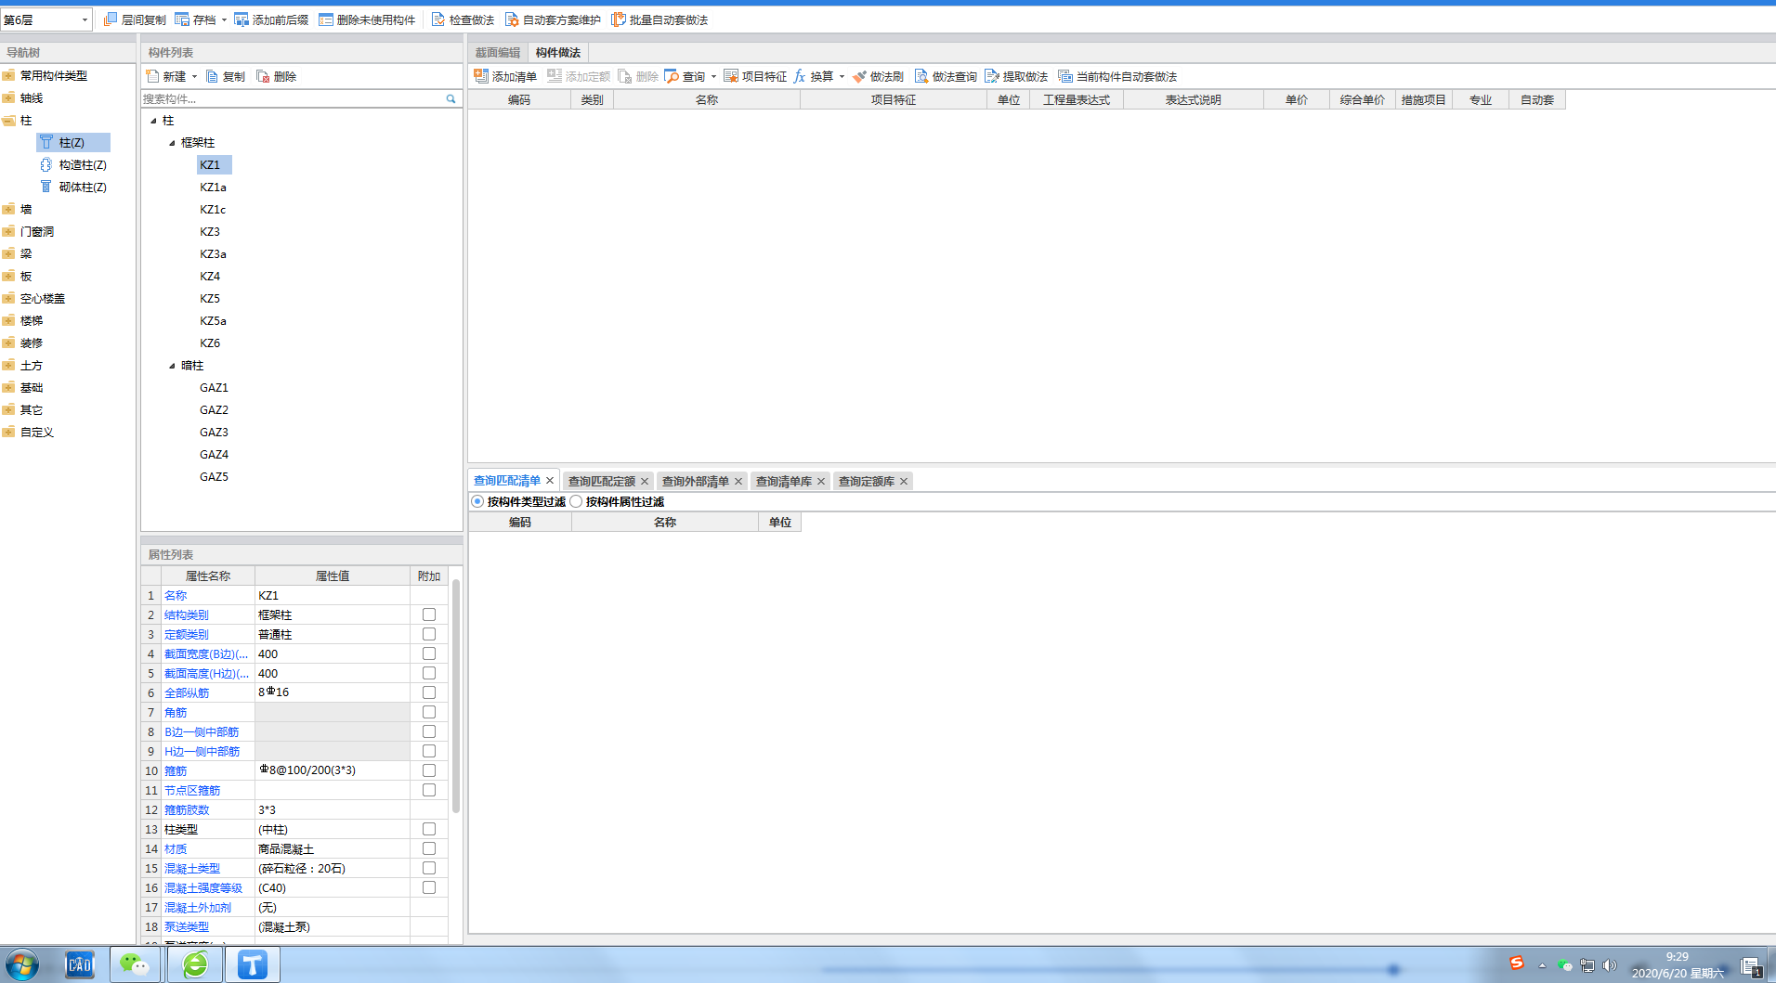Open the 第6层 floor dropdown
The width and height of the screenshot is (1776, 983).
pyautogui.click(x=85, y=19)
